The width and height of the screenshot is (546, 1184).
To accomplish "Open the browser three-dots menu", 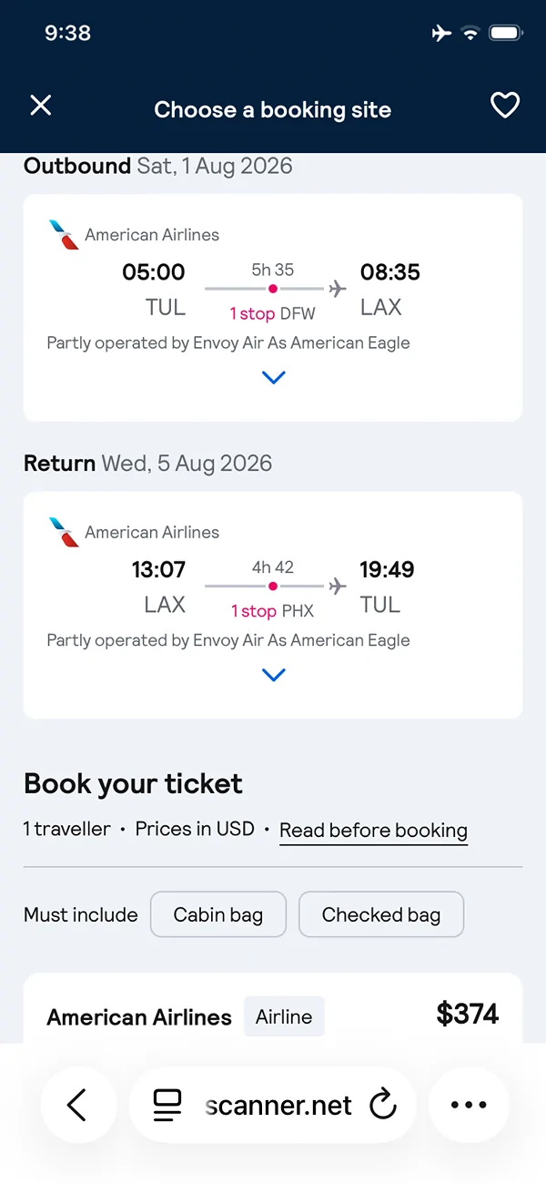I will click(469, 1105).
